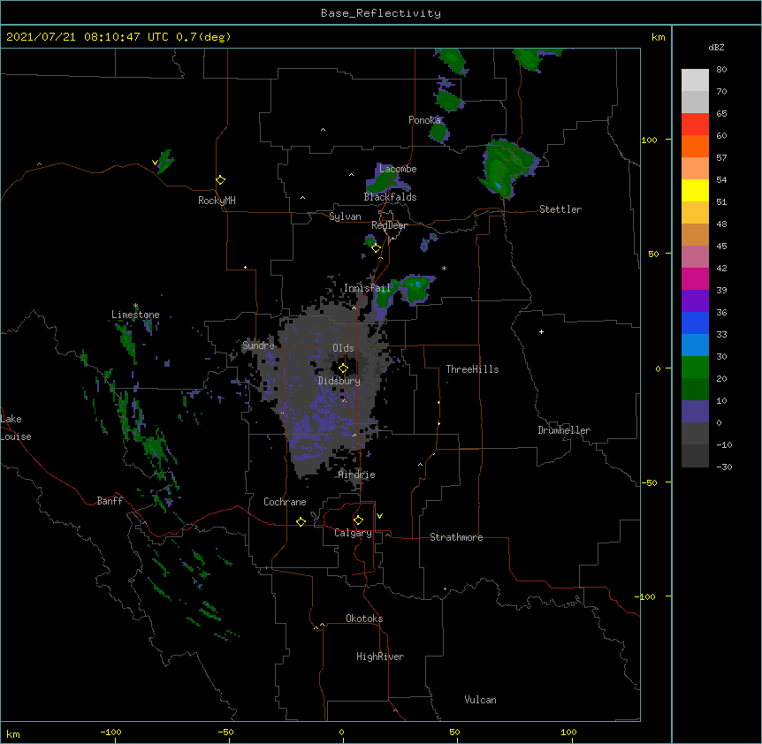The width and height of the screenshot is (762, 744).
Task: Select the red swatch in the dBZ legend
Action: click(x=695, y=125)
